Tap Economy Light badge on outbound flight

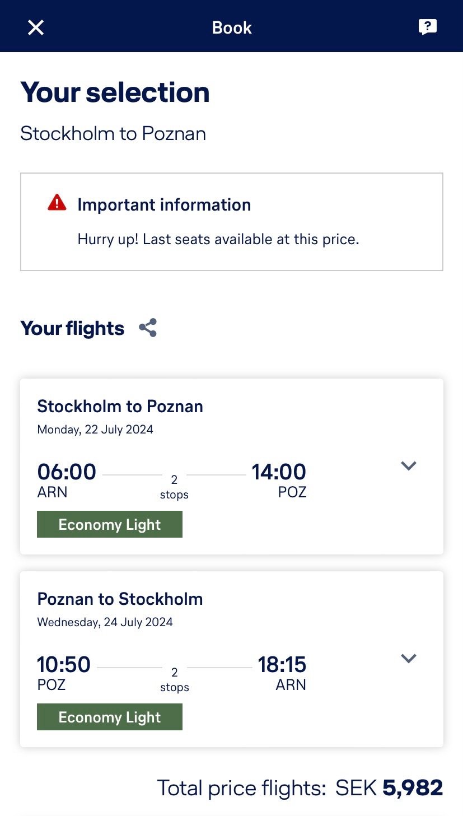[x=110, y=525]
